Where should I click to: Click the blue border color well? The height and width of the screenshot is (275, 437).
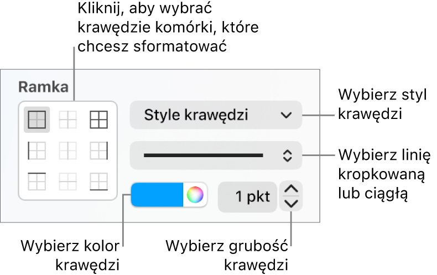157,195
